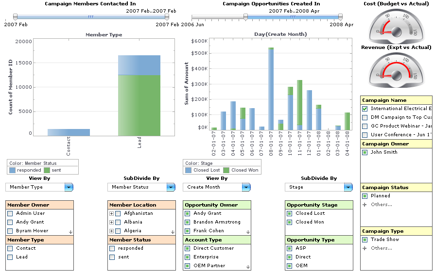Click the Revenue Expt vs Actual gauge

pyautogui.click(x=397, y=70)
